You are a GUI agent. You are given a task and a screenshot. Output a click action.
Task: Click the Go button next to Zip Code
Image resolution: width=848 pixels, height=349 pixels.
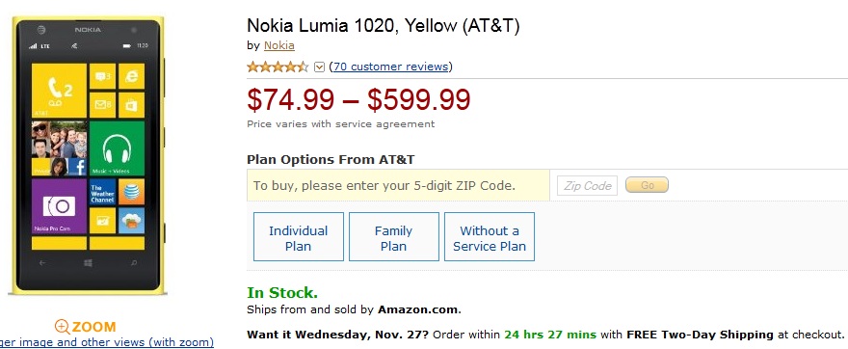[647, 185]
